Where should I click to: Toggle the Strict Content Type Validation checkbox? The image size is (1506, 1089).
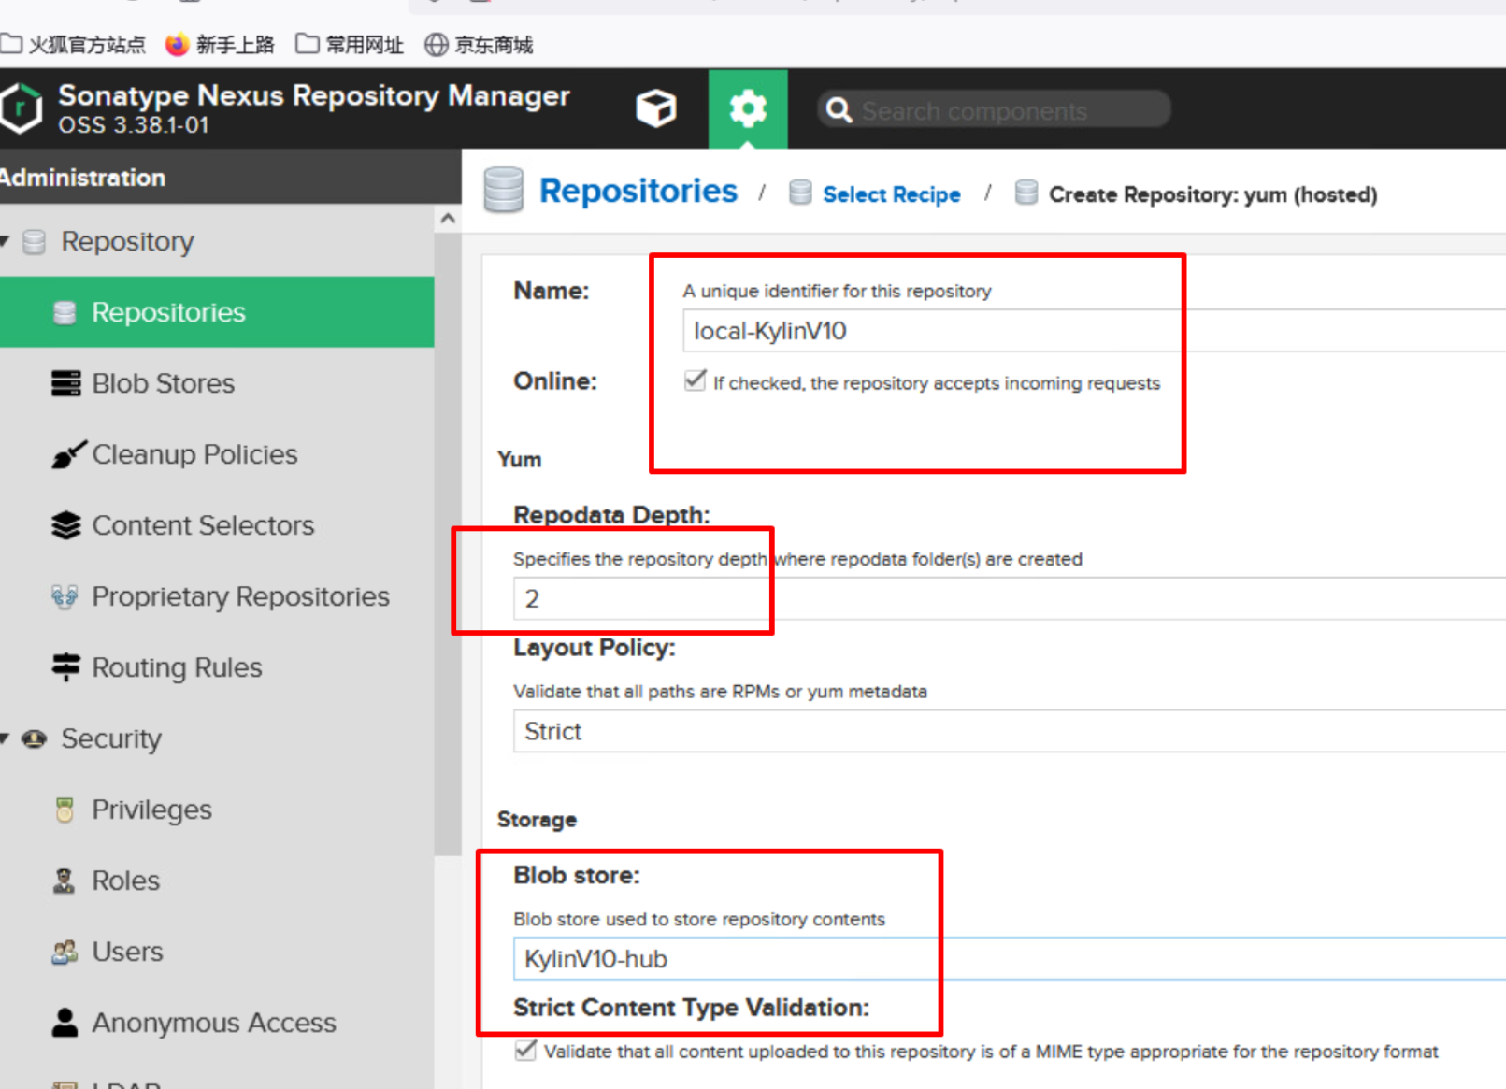[x=525, y=1051]
